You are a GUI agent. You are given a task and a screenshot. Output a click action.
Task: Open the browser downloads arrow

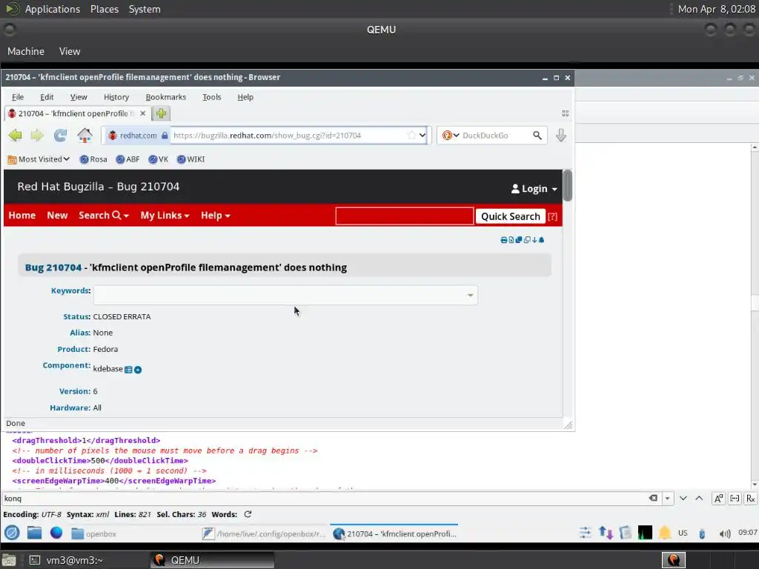561,136
